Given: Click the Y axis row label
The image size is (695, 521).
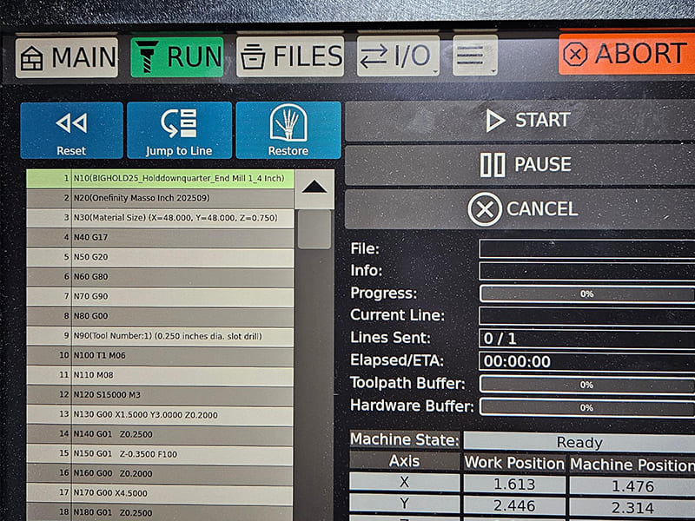Looking at the screenshot, I should pyautogui.click(x=404, y=503).
